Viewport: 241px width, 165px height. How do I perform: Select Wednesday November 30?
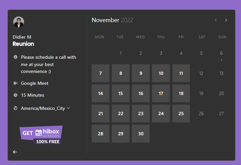[141, 134]
